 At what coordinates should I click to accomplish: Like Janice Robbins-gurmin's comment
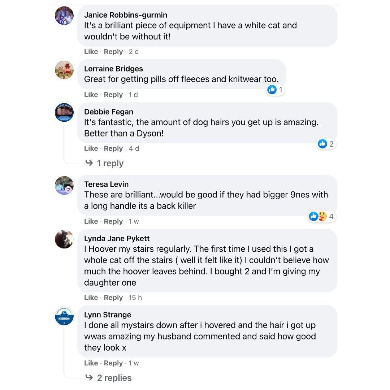pyautogui.click(x=91, y=52)
